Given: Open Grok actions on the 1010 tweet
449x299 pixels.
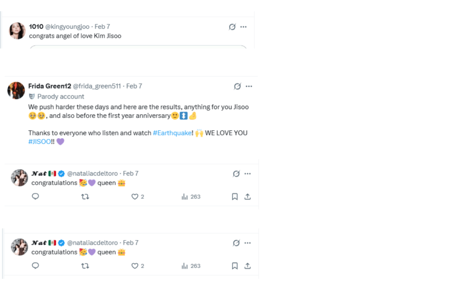Looking at the screenshot, I should coord(232,27).
